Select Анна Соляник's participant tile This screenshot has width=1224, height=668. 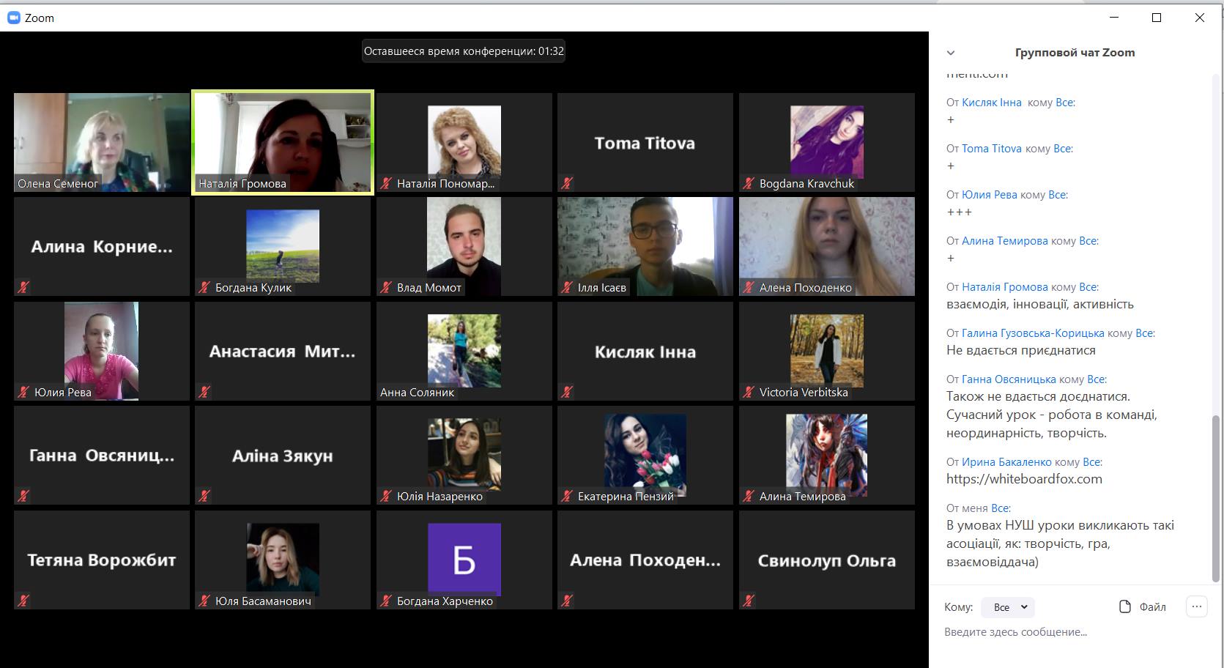pos(464,351)
